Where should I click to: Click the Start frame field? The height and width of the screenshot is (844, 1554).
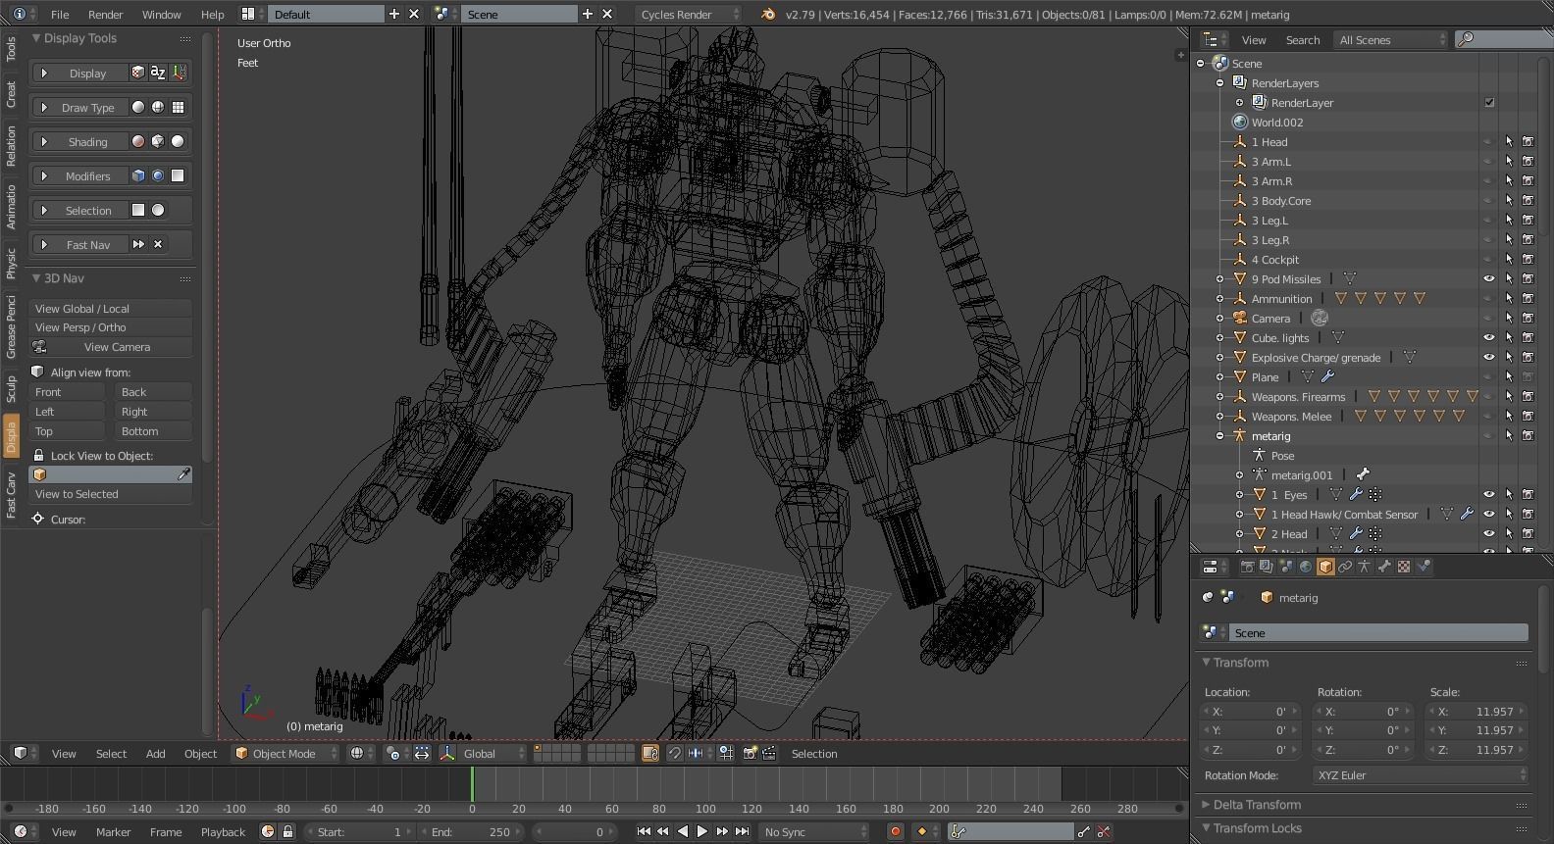coord(359,831)
